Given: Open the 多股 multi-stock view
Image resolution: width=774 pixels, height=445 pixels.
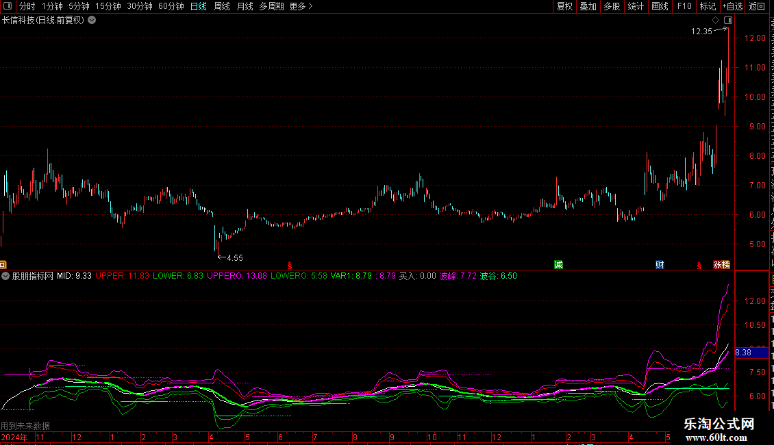Looking at the screenshot, I should (x=612, y=6).
